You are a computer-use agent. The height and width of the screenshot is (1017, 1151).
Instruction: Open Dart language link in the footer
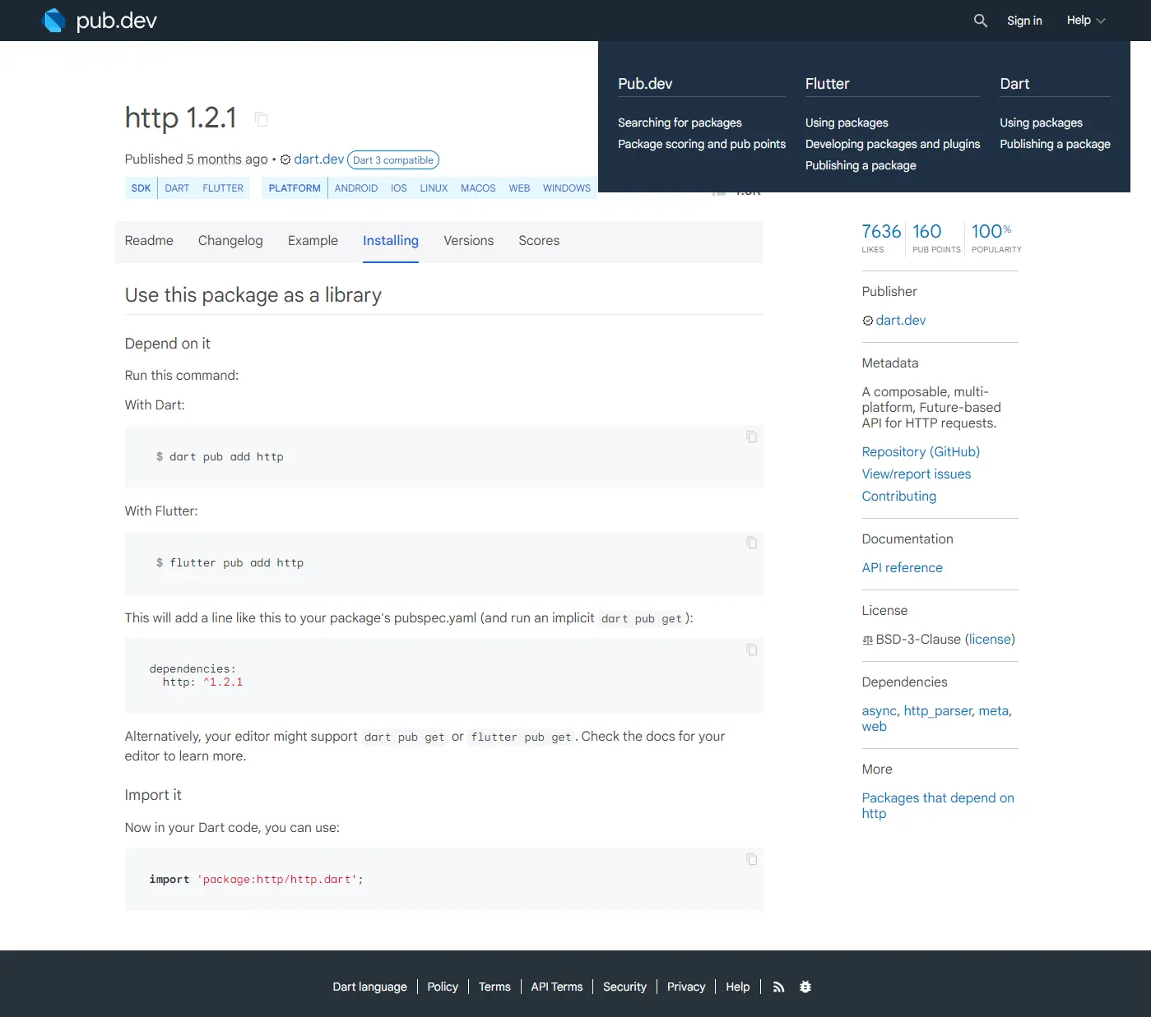click(369, 987)
